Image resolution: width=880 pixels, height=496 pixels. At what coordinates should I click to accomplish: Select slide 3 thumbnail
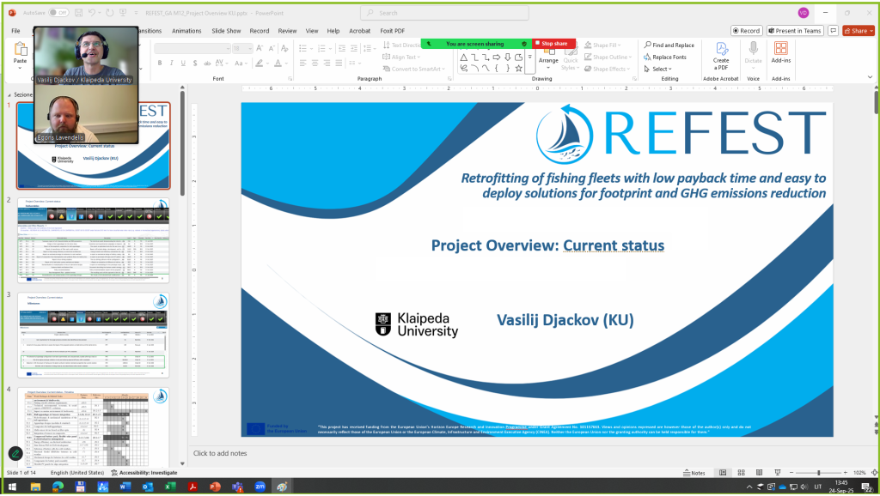click(93, 335)
